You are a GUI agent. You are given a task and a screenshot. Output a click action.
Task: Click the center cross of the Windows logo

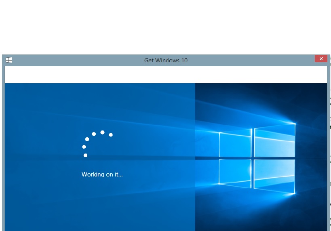click(x=253, y=158)
